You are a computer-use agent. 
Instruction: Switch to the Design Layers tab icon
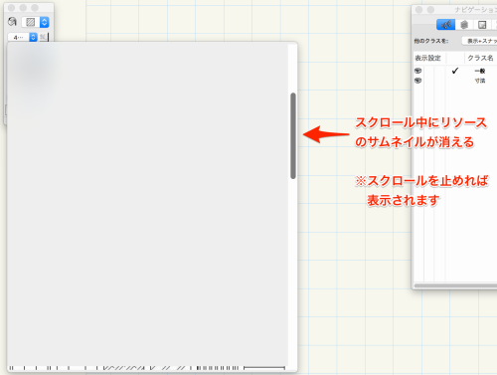(464, 25)
